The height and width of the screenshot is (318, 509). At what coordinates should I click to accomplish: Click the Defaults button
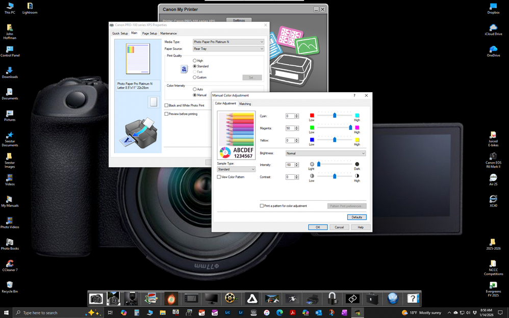[x=357, y=217]
